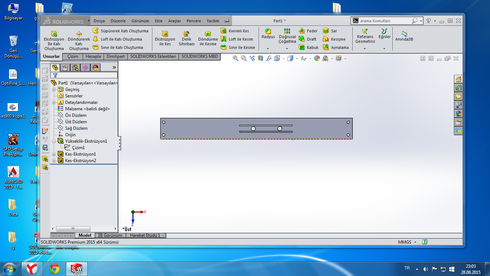
Task: Open Doğrusal Çoğaltma dropdown arrow
Action: (287, 49)
